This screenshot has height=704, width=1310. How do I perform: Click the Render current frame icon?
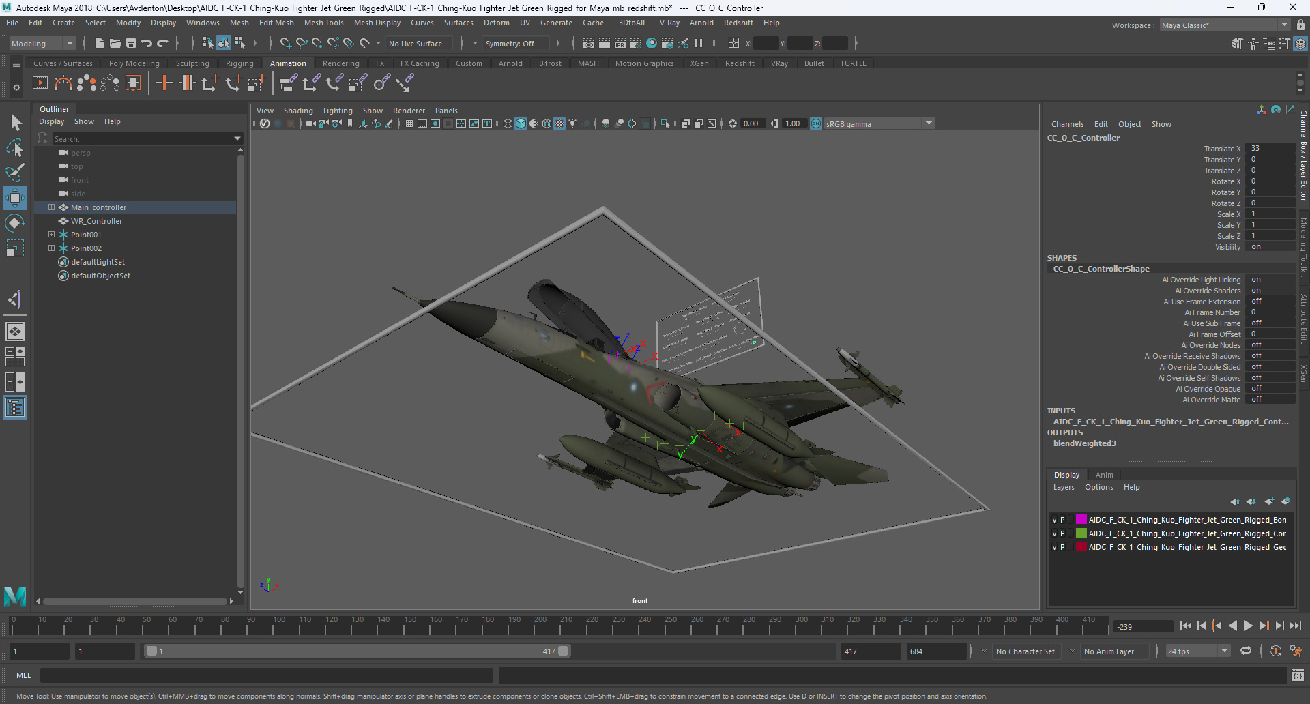click(x=605, y=44)
